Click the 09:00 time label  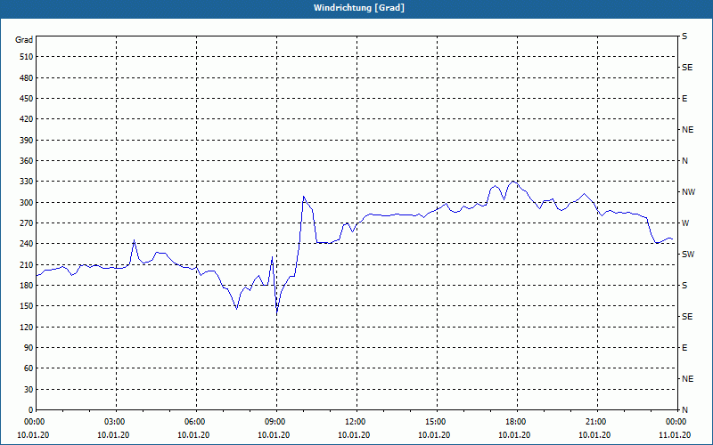276,422
